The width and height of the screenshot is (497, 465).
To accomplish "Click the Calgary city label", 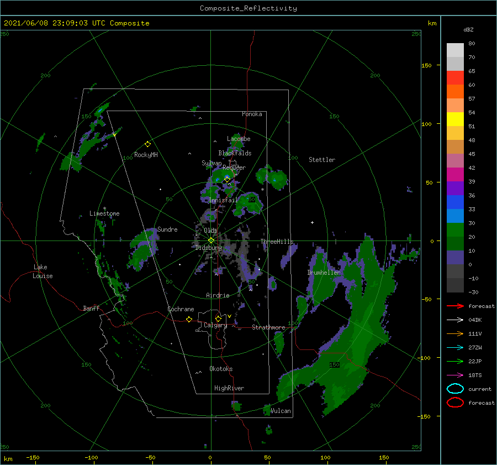I will click(215, 325).
